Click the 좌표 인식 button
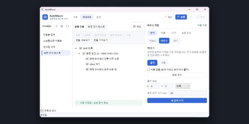The width and height of the screenshot is (249, 124). coord(177,75)
